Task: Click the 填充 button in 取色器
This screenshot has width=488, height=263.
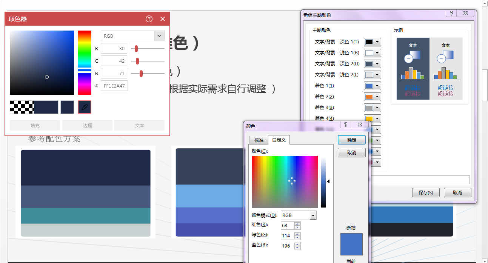Action: coord(35,125)
